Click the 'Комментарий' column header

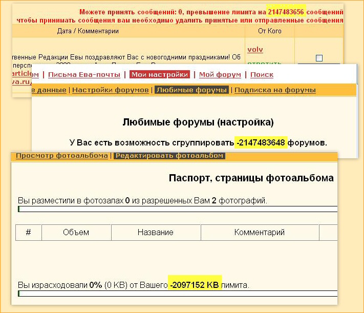[x=259, y=233]
